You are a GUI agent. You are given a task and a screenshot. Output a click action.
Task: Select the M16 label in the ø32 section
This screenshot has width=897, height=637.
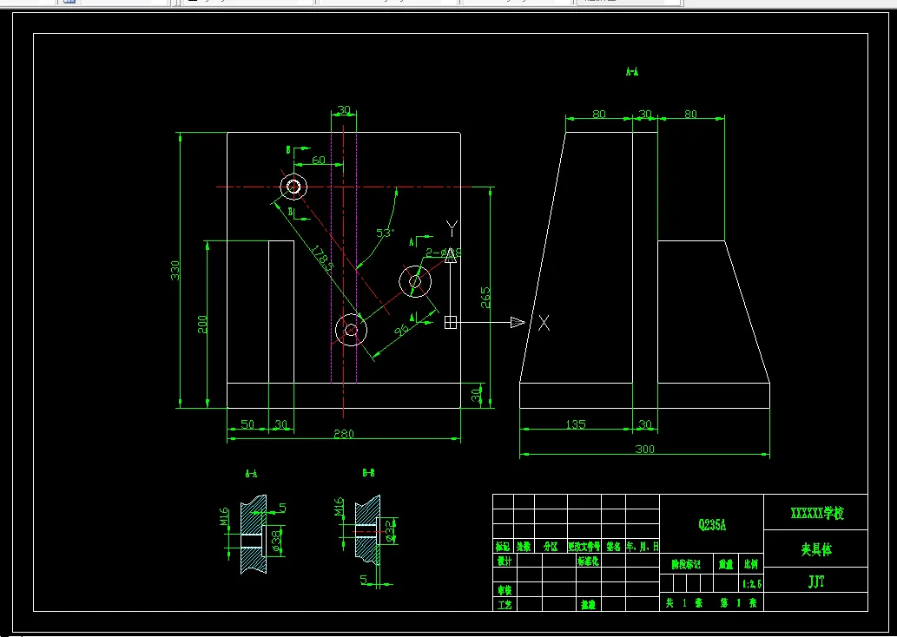coord(339,507)
